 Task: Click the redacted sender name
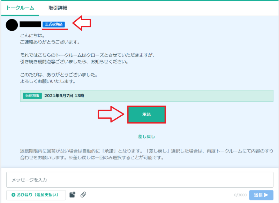click(x=30, y=24)
